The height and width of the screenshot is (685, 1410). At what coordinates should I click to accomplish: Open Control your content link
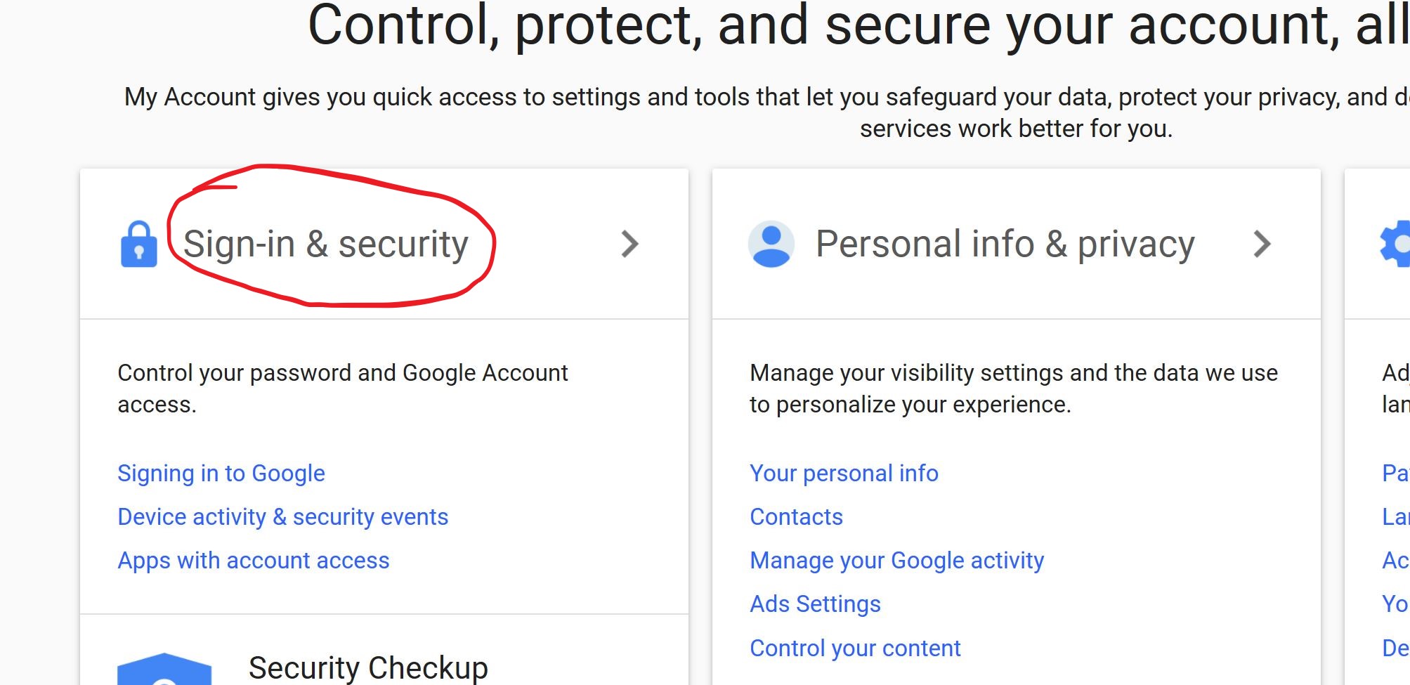tap(856, 648)
